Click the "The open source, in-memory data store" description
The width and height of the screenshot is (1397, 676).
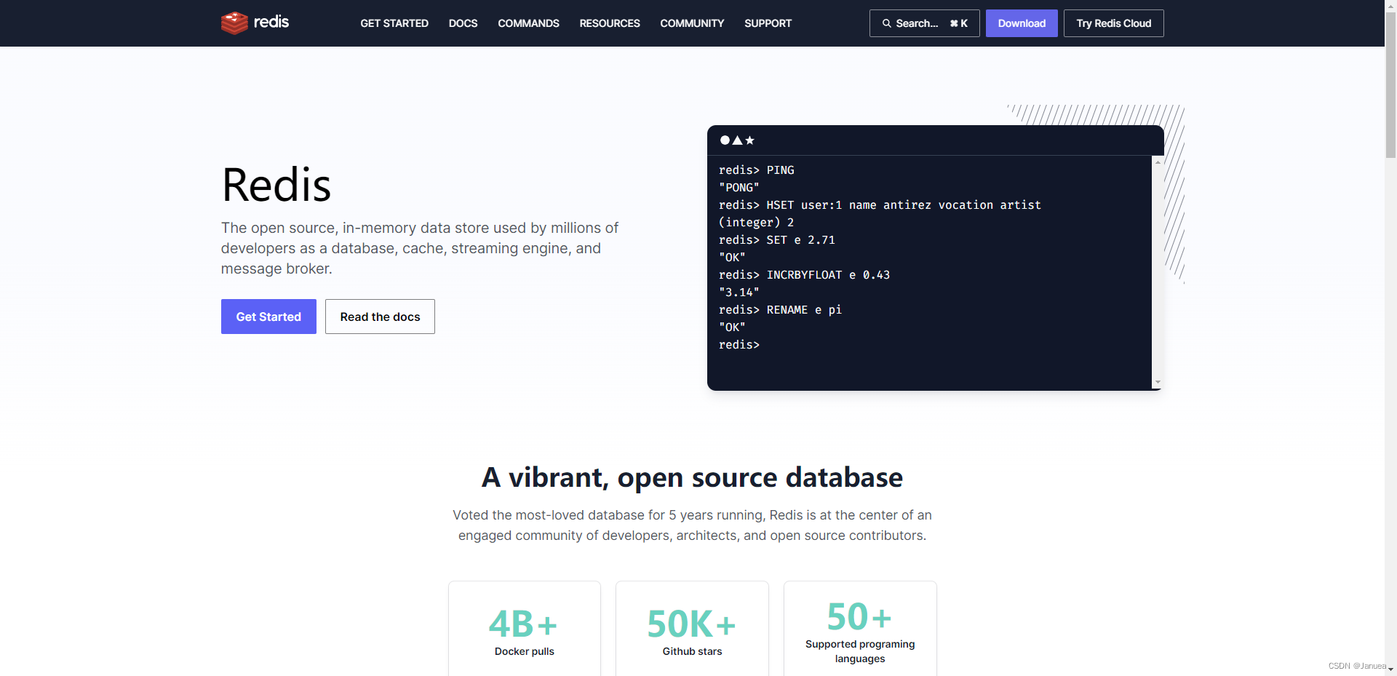click(420, 248)
